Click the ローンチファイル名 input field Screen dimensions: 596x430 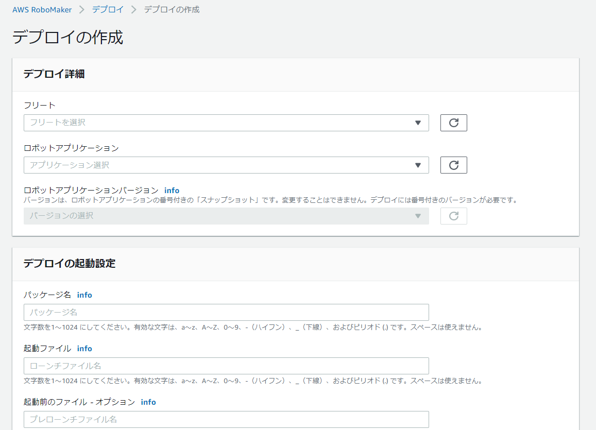pyautogui.click(x=226, y=366)
